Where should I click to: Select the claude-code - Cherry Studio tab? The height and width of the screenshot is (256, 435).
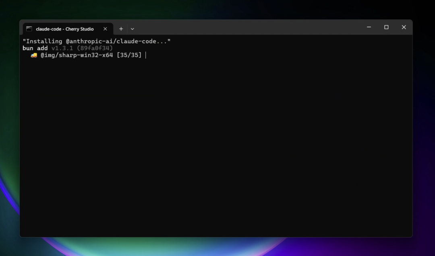pos(68,29)
